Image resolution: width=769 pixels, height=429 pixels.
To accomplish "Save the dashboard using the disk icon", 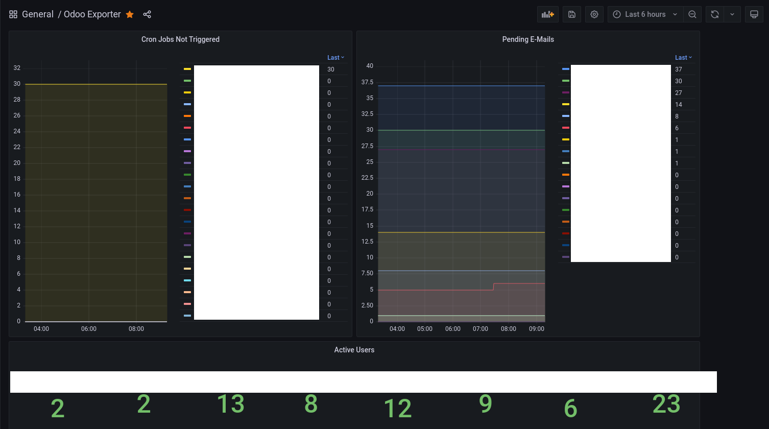I will pos(572,14).
